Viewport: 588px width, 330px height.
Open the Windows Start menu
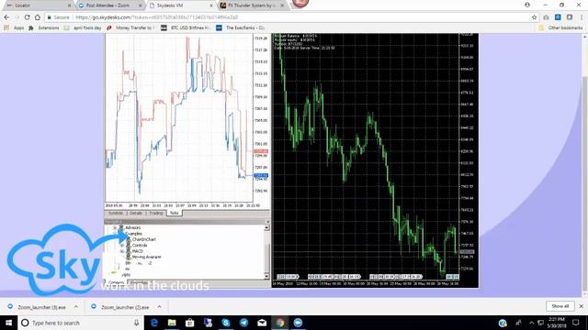click(x=8, y=323)
